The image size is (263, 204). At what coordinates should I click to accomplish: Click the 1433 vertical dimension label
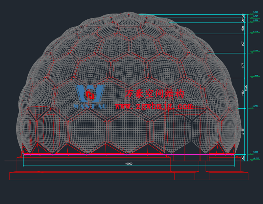[x=243, y=93]
